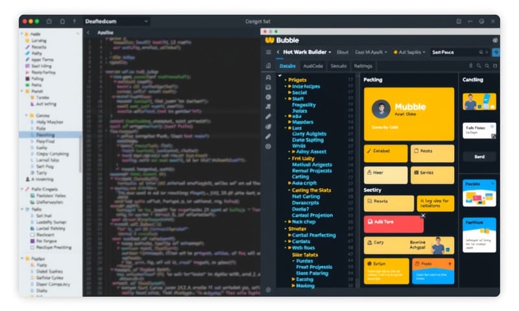
Task: Click the X icon on the red card
Action: tap(423, 215)
